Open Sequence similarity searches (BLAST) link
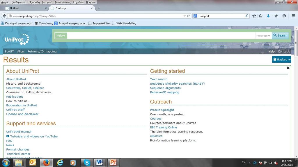Viewport: 298px width, 167px height. click(x=177, y=83)
